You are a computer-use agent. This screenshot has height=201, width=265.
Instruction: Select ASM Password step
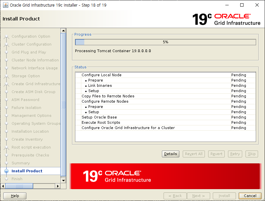coord(25,100)
